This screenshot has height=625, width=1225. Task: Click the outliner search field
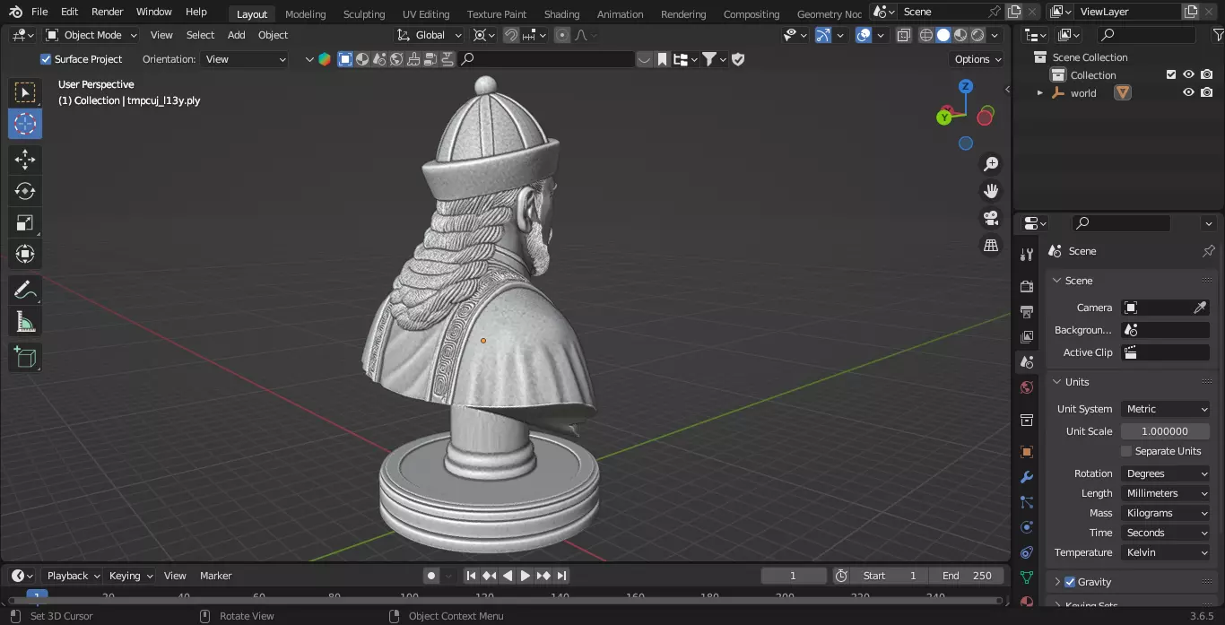click(x=1147, y=35)
